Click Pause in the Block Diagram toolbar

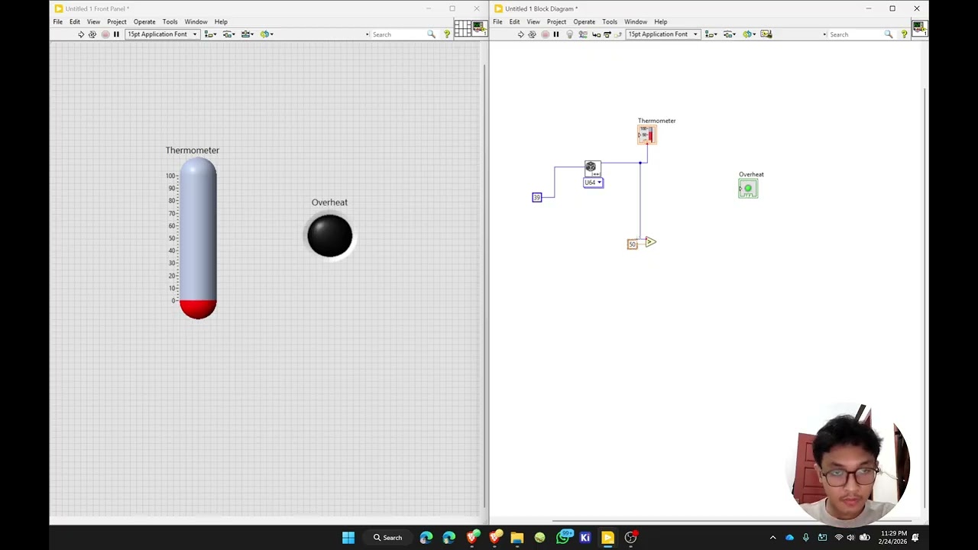point(556,34)
